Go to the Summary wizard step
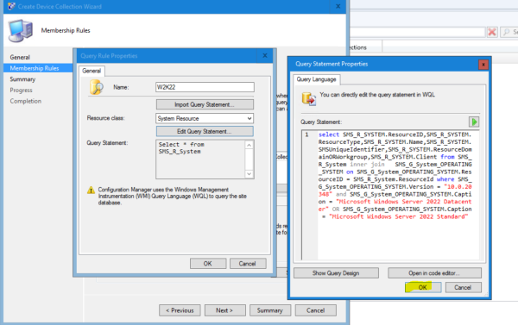The image size is (518, 325). coord(22,79)
